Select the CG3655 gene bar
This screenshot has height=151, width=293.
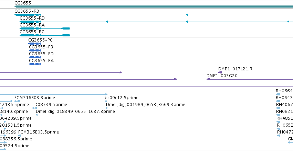154,7
